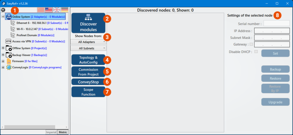Select Backup Viewer [1 Backup(s)] row text
This screenshot has height=135, width=293.
[x=30, y=55]
